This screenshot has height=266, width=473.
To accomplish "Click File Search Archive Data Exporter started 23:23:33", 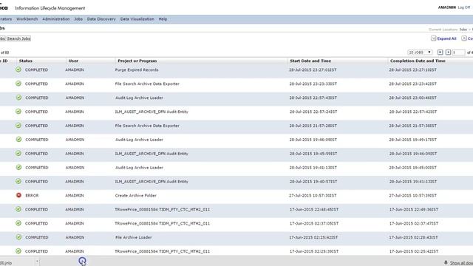I will point(147,83).
